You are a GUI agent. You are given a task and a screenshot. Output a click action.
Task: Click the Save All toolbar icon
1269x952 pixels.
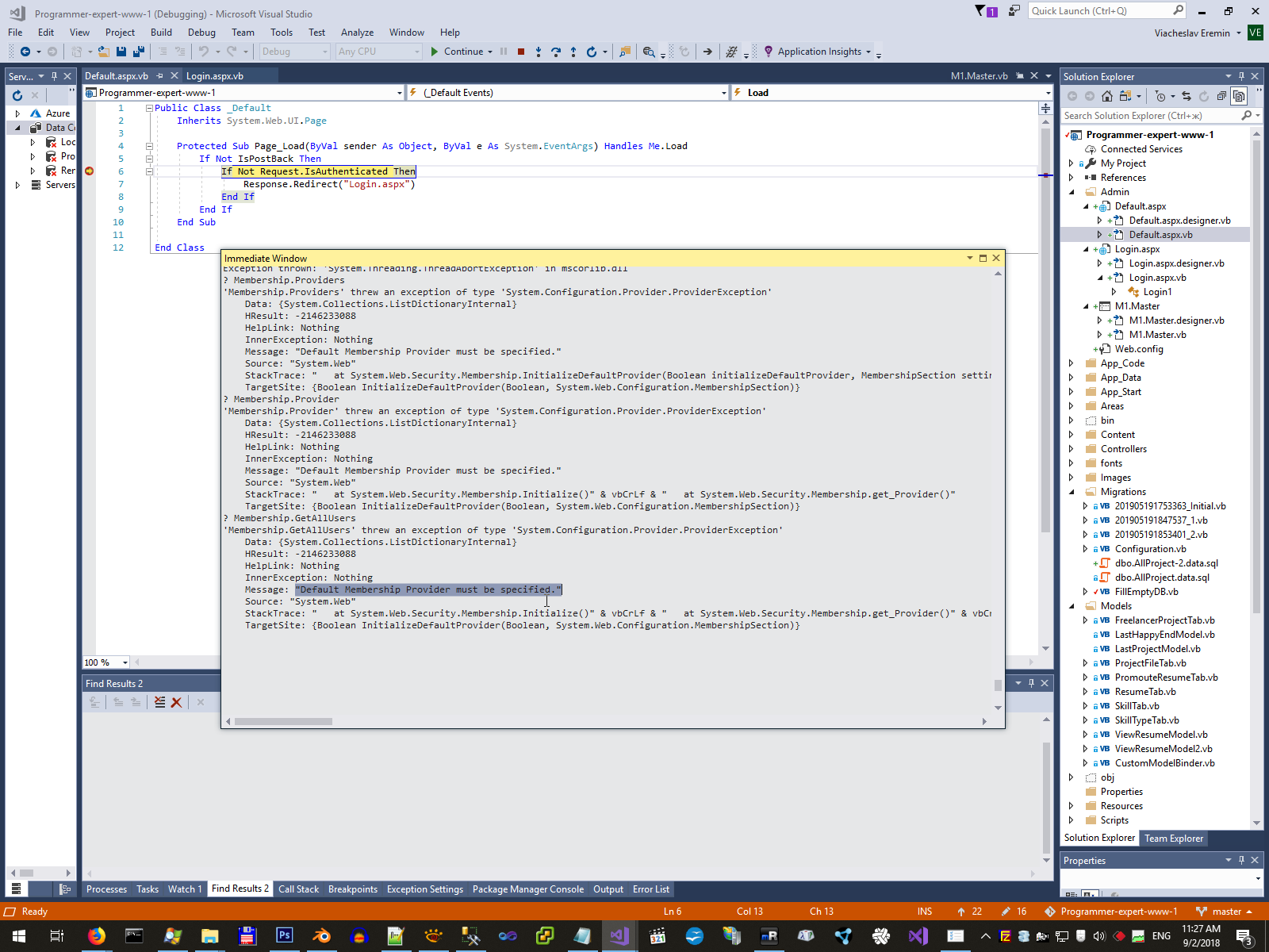tap(139, 52)
